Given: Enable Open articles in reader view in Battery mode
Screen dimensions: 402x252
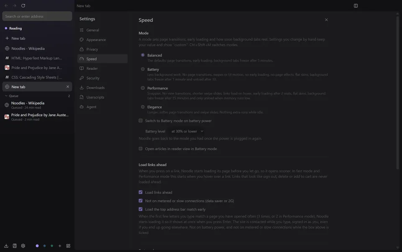Looking at the screenshot, I should click(141, 148).
